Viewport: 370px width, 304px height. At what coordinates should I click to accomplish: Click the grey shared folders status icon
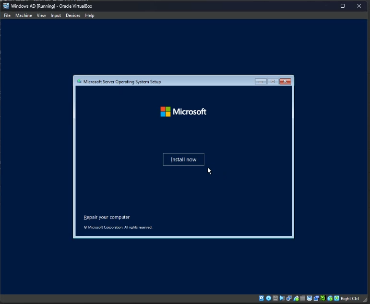tap(302, 298)
